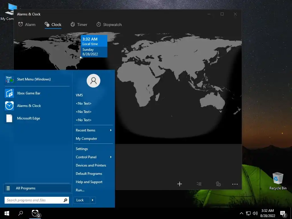The image size is (292, 219).
Task: Launch Microsoft Edge from start menu
Action: click(37, 118)
